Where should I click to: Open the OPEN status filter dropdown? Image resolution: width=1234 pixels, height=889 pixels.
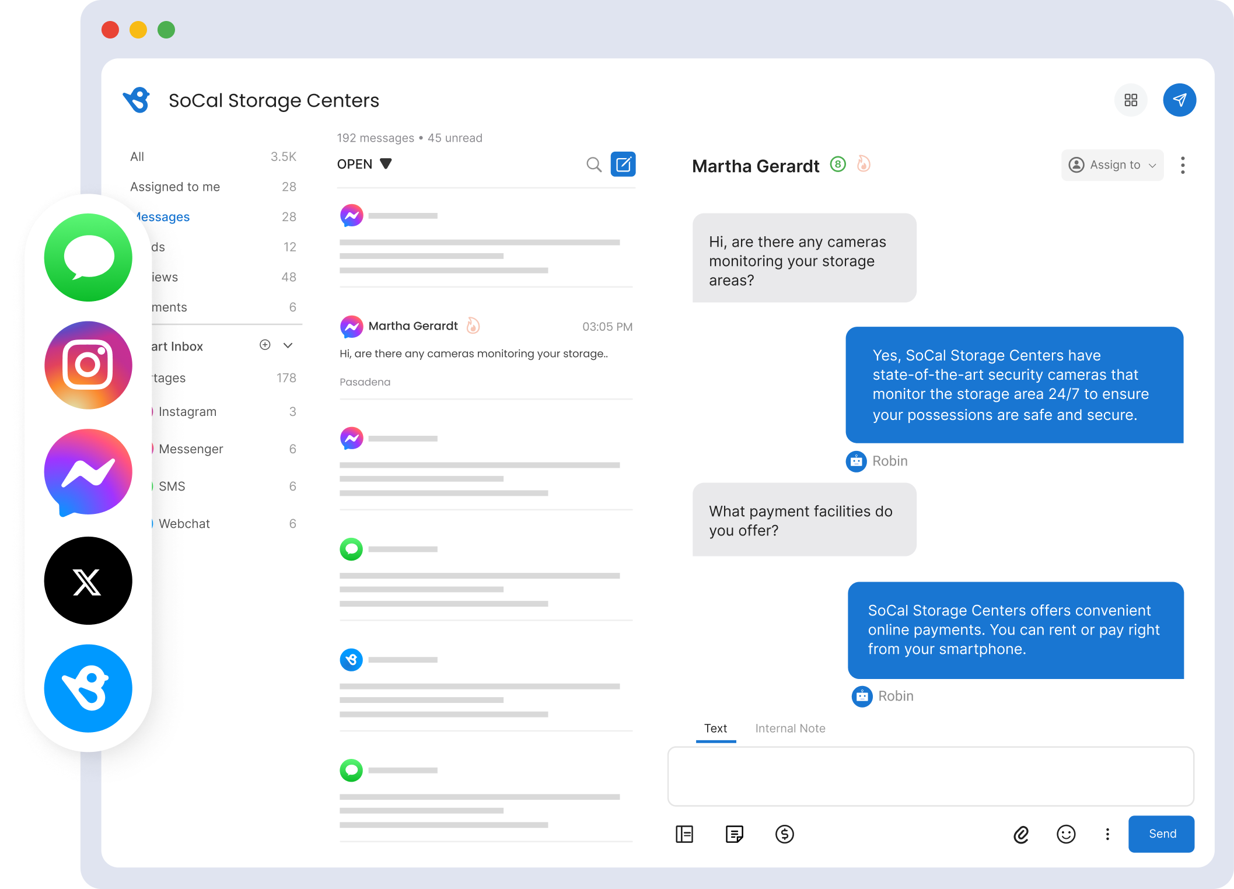point(364,164)
